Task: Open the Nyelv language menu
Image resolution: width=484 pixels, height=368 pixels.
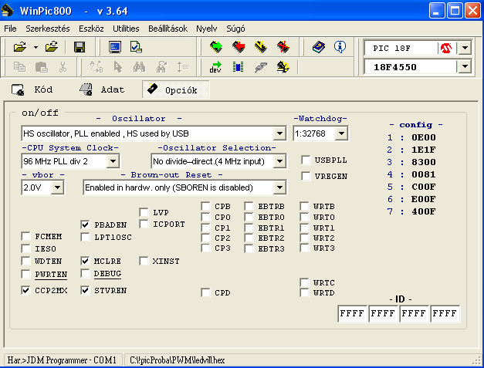Action: (207, 29)
